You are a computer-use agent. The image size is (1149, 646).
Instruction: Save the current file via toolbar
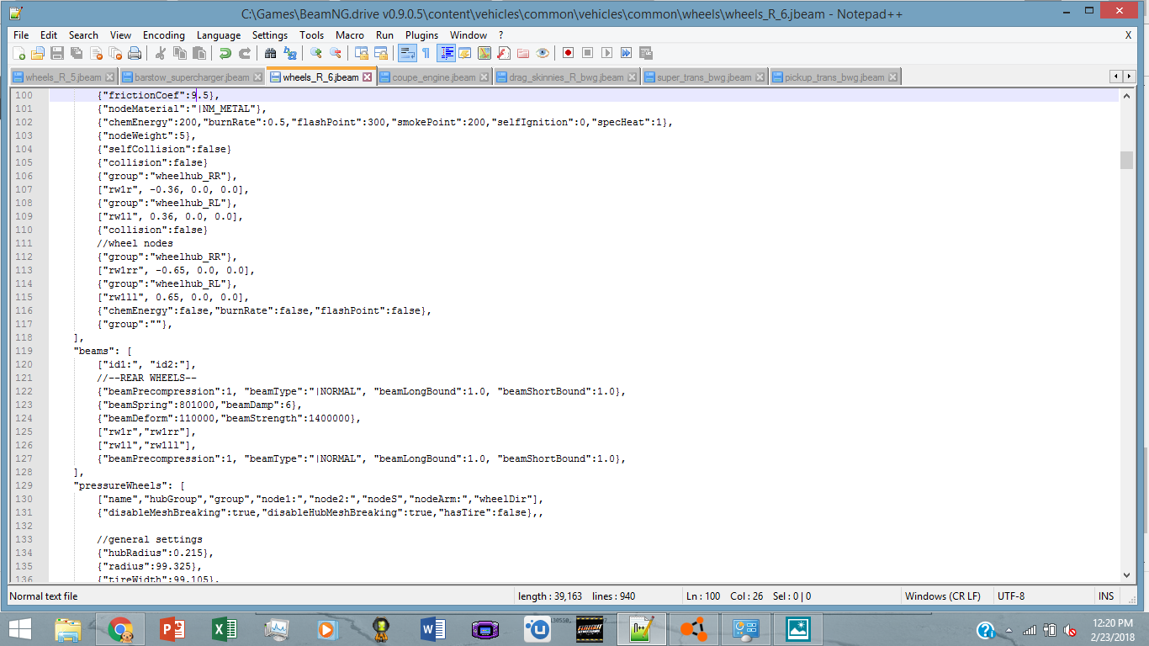[x=57, y=53]
